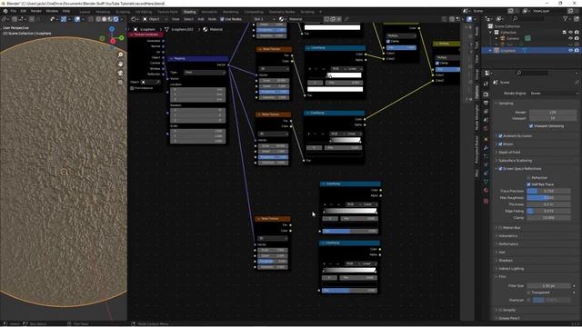Open Mapping node Type dropdown
582x327 pixels.
coord(205,73)
